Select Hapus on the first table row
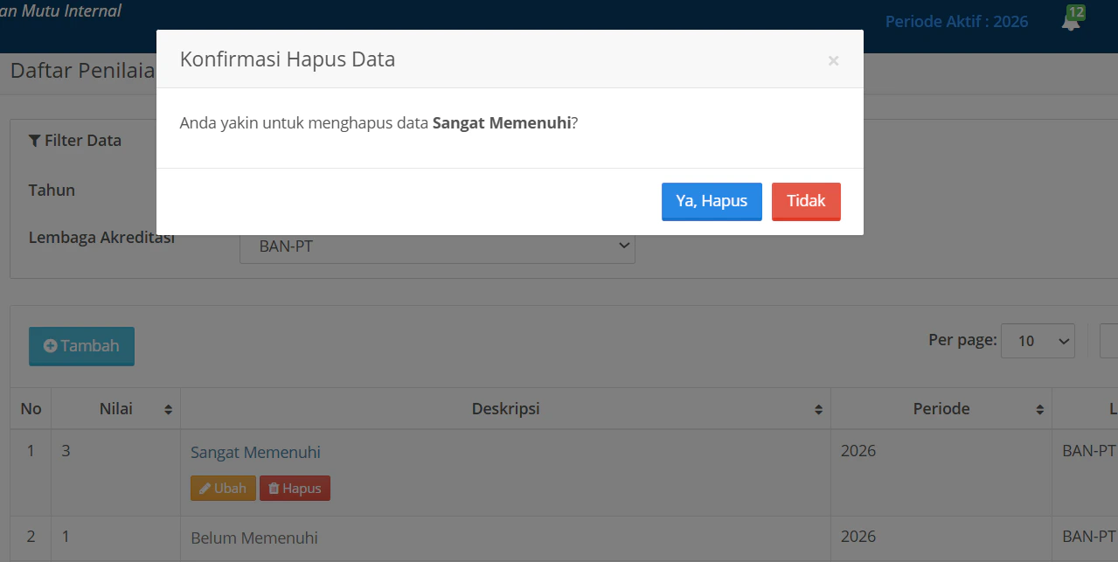 coord(295,488)
